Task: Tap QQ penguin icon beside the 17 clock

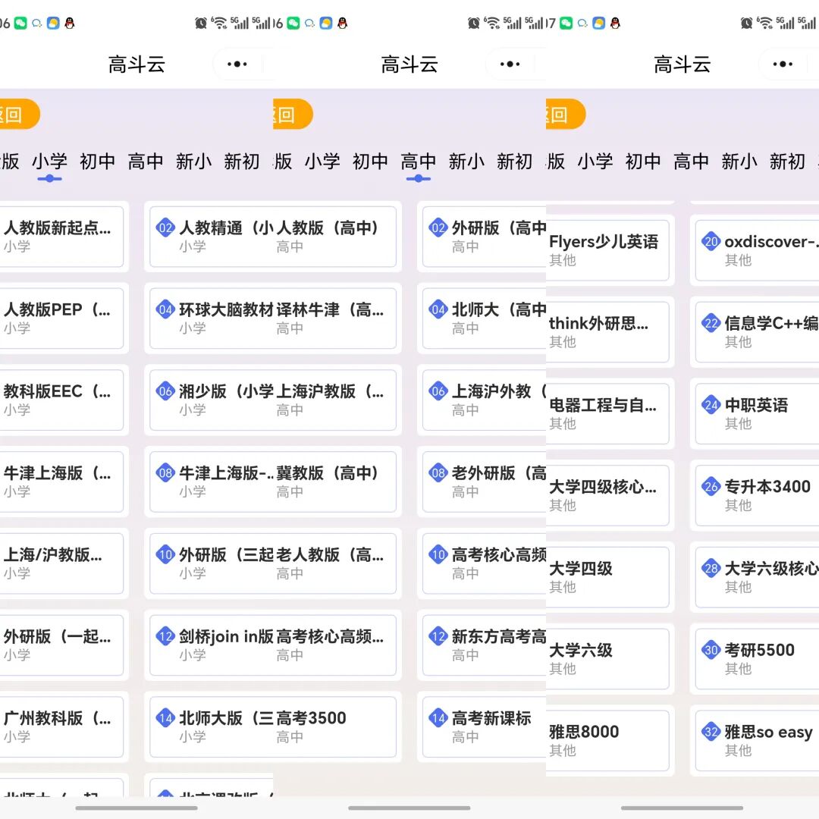Action: click(x=615, y=23)
